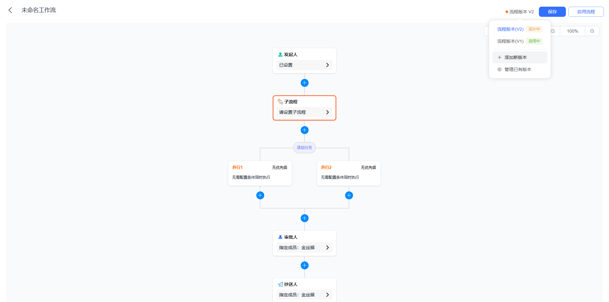The image size is (609, 302).
Task: Zoom in the canvas with magnifier plus
Action: (592, 31)
